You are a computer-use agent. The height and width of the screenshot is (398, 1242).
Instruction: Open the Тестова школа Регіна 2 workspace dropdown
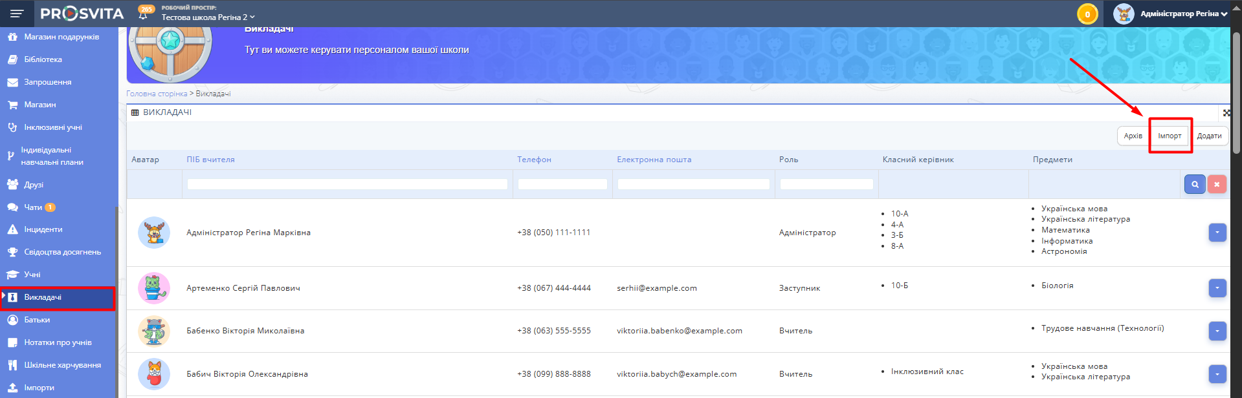pos(208,17)
